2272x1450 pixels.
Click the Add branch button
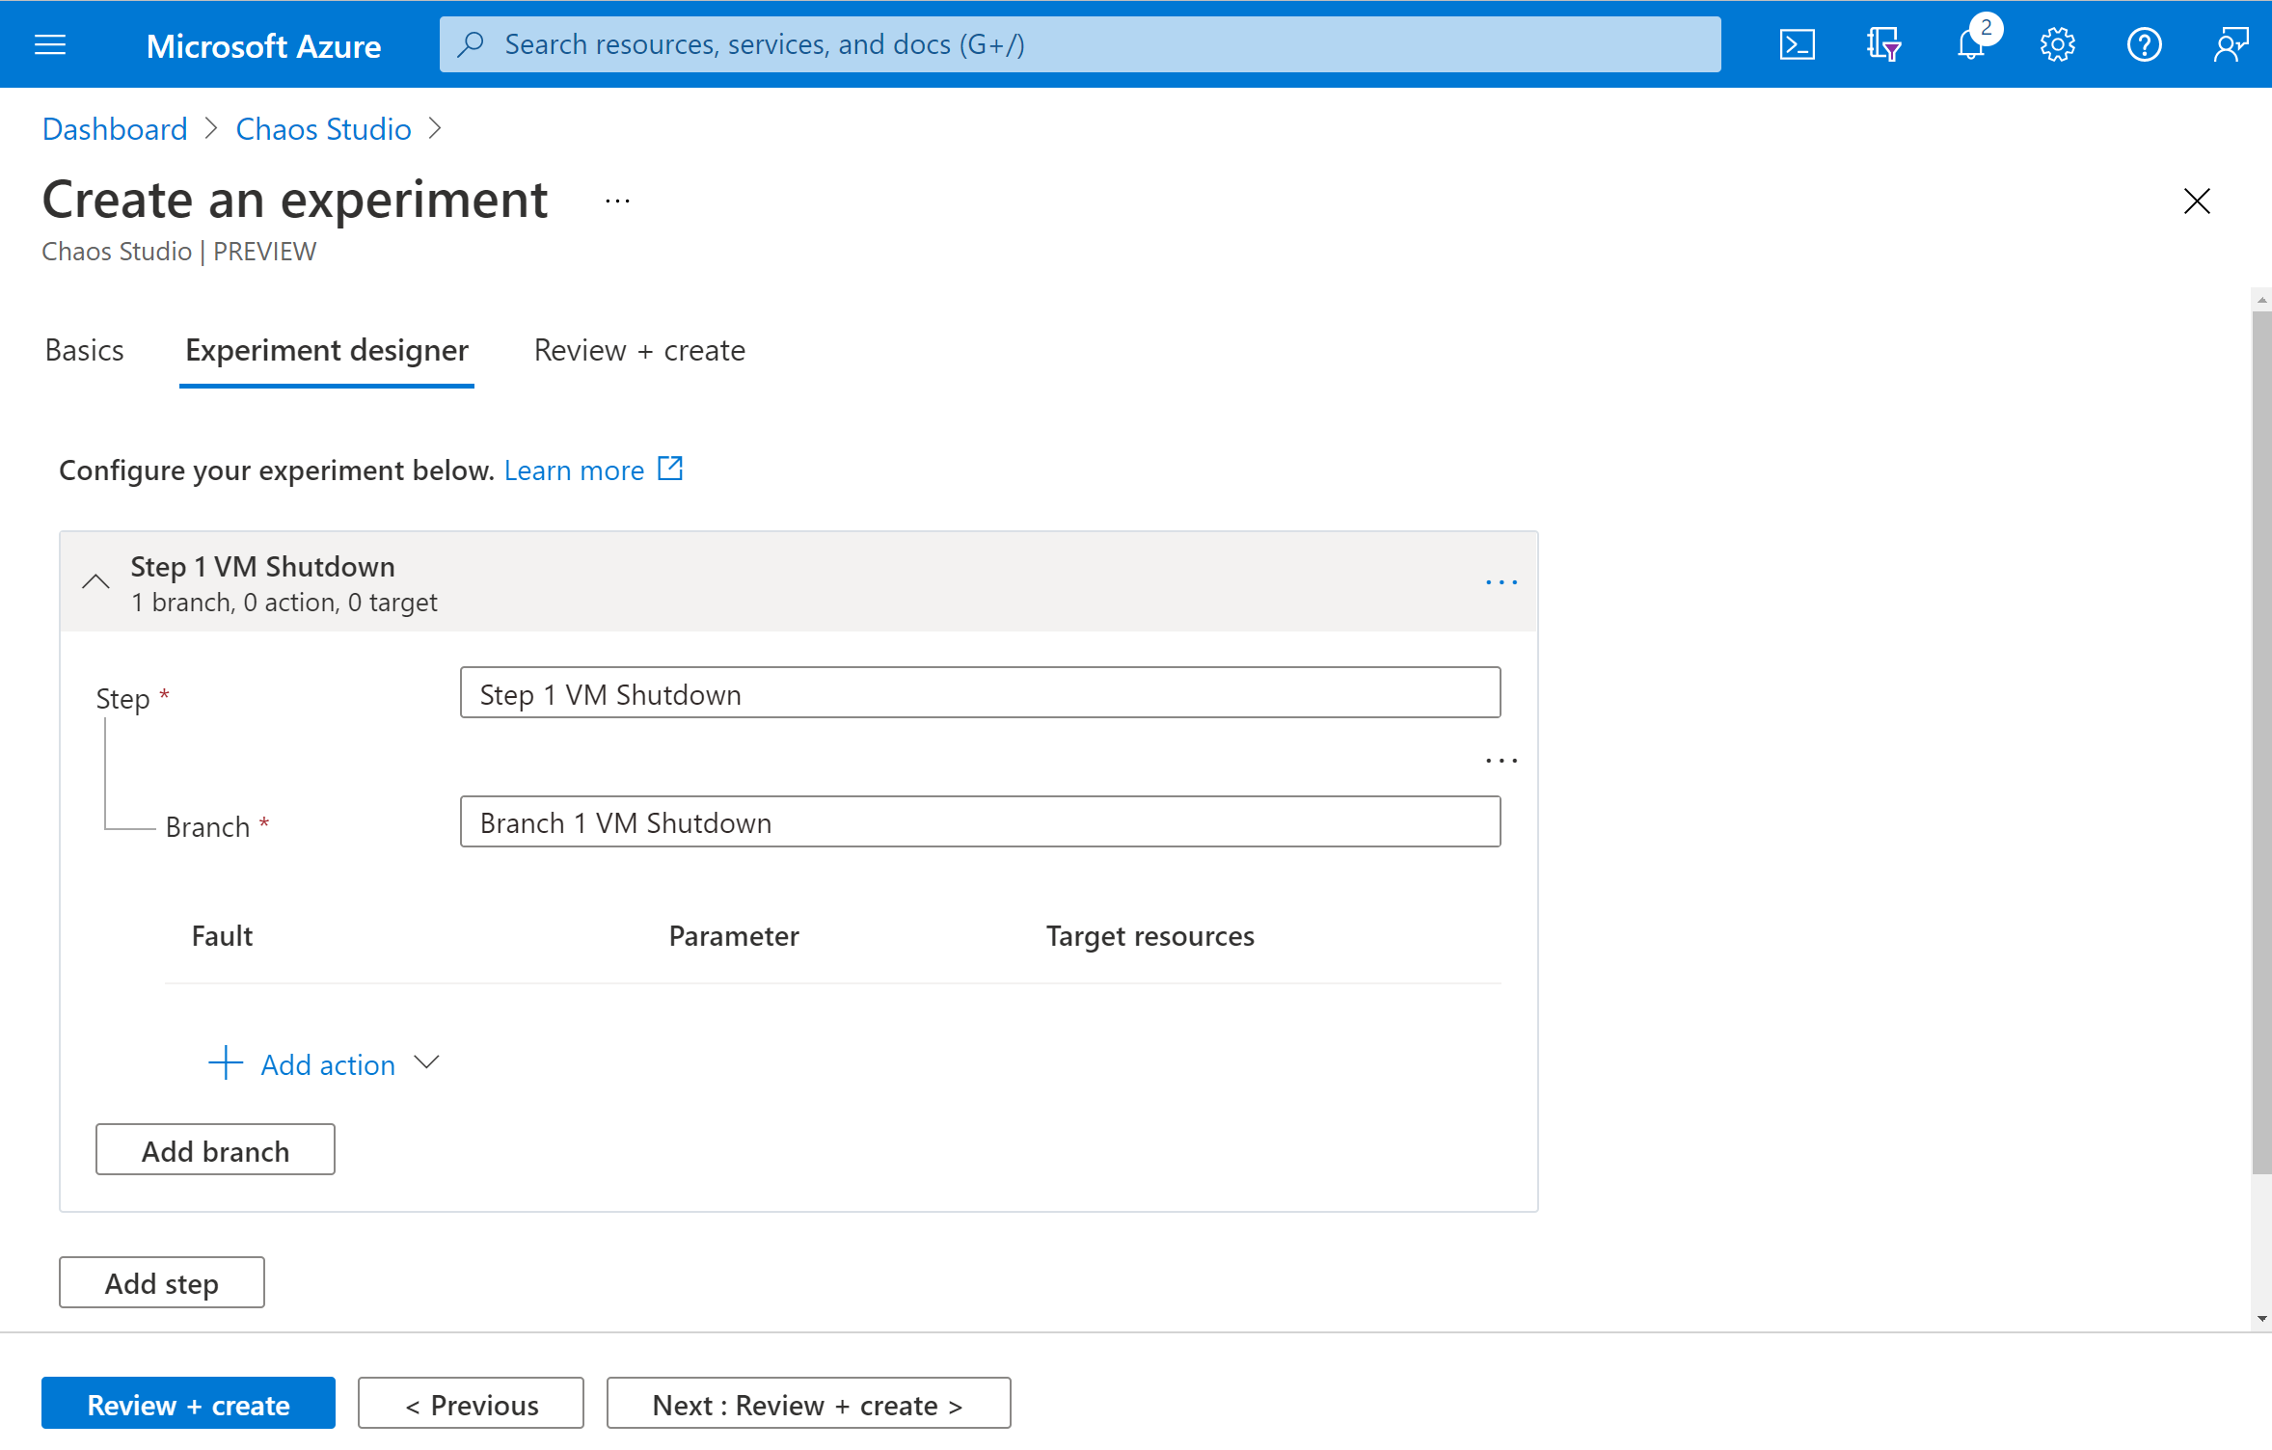[x=214, y=1149]
